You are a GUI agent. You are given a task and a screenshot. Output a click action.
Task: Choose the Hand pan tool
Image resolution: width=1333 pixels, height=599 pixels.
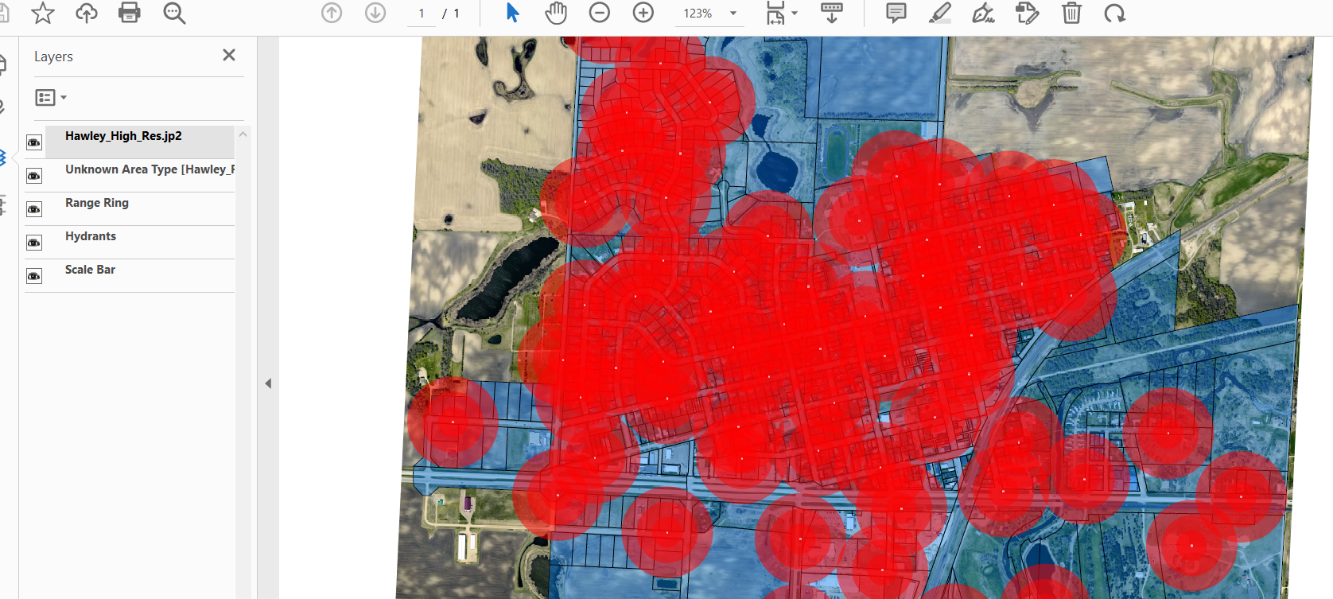(556, 13)
